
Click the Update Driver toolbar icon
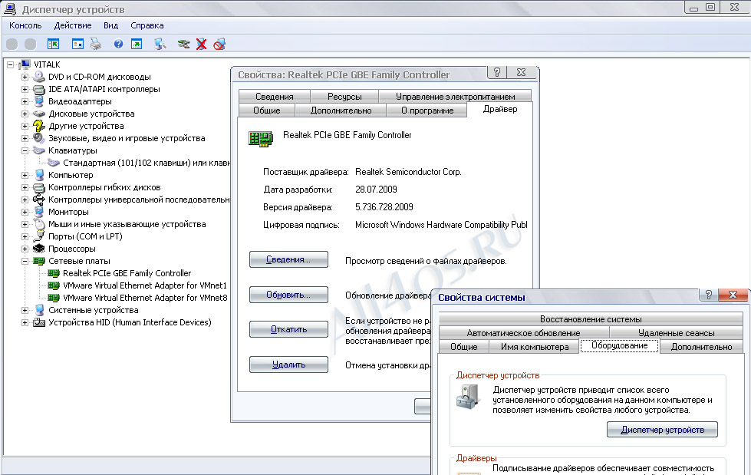(x=183, y=45)
